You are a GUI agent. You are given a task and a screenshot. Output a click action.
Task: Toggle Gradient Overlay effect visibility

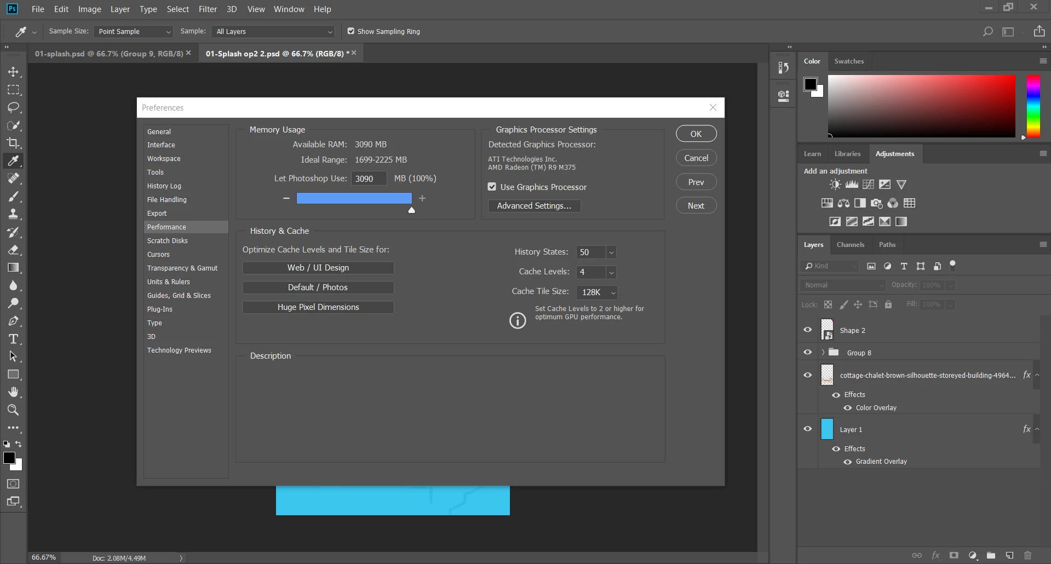point(847,462)
